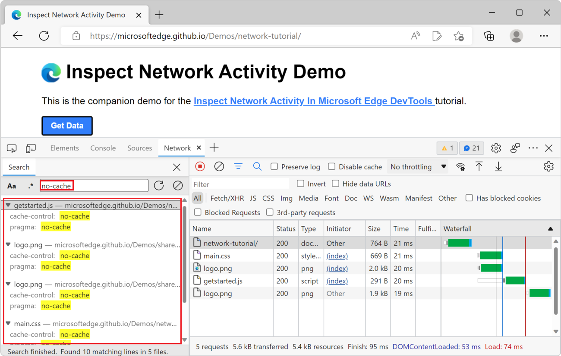Toggle device emulation mode
Image resolution: width=561 pixels, height=356 pixels.
(x=31, y=148)
